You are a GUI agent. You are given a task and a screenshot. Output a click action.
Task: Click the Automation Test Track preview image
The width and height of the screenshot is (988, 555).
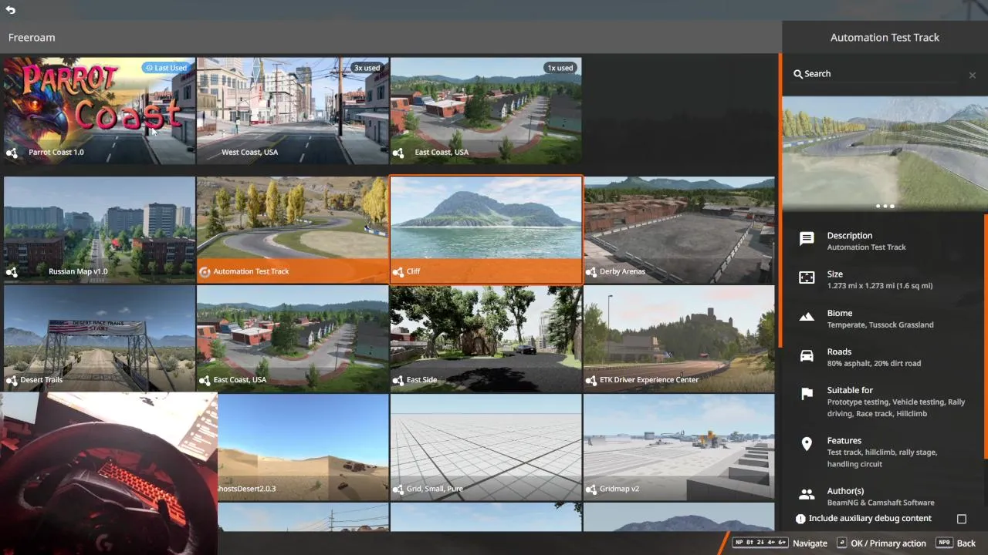pos(885,153)
